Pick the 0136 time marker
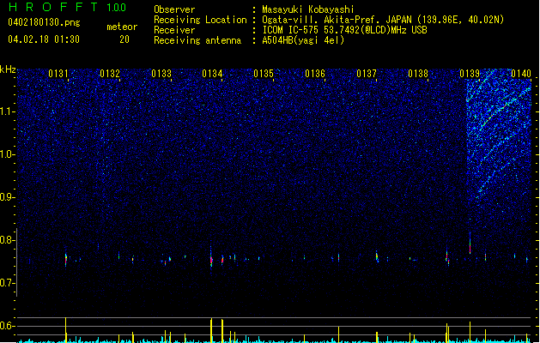540x343 pixels. (x=315, y=74)
